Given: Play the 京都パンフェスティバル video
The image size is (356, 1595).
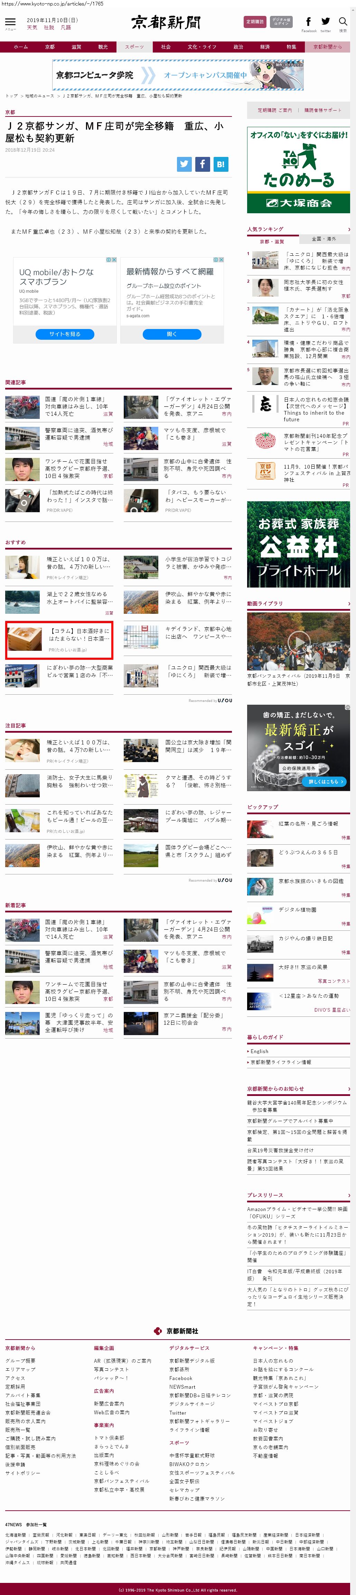Looking at the screenshot, I should (x=298, y=641).
